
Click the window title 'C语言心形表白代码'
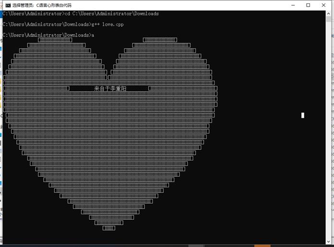pos(54,5)
